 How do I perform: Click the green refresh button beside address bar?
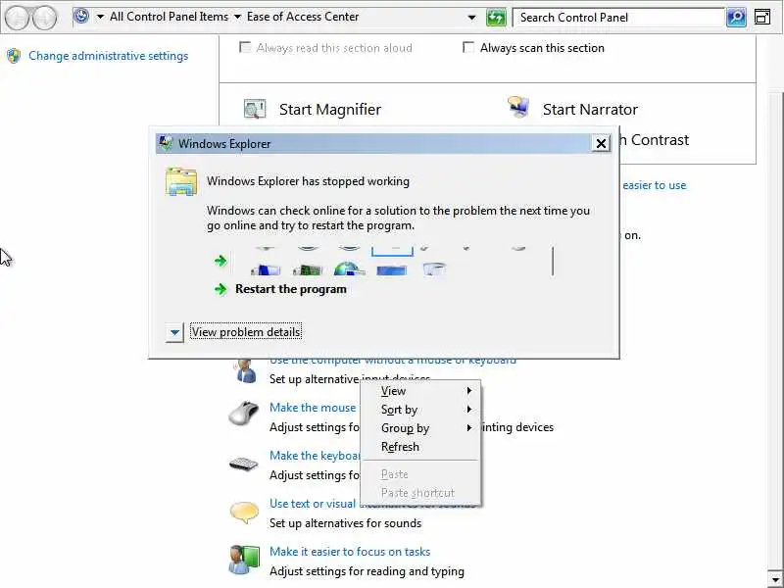tap(496, 18)
